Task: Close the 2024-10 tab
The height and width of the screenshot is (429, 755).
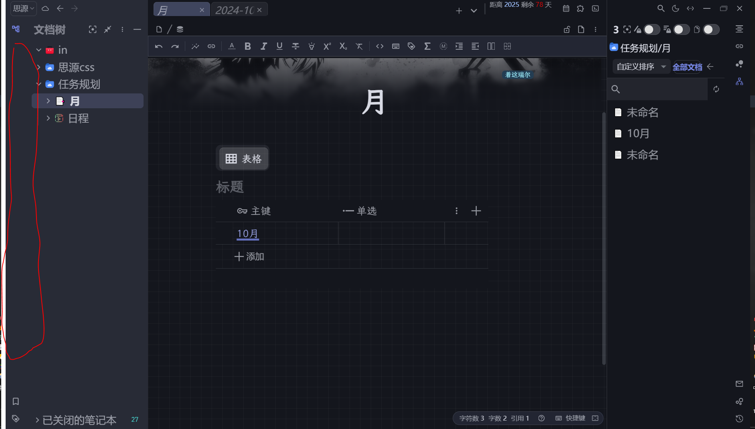Action: pos(259,10)
